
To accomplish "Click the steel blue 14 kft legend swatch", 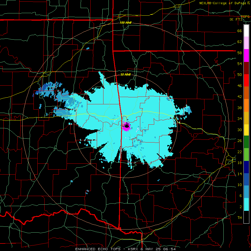I will (x=246, y=192).
